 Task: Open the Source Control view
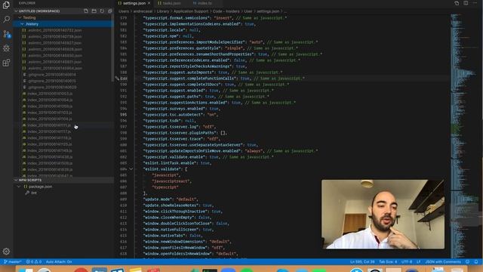[7, 33]
